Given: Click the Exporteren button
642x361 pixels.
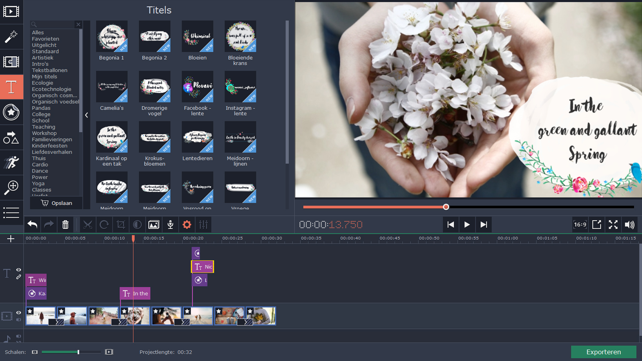Looking at the screenshot, I should click(603, 352).
